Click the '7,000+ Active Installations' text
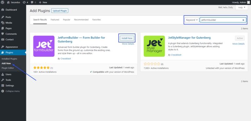 (x=156, y=68)
